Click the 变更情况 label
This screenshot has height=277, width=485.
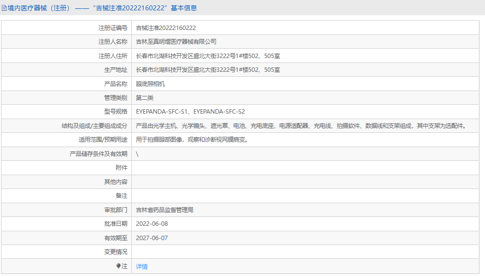click(116, 252)
